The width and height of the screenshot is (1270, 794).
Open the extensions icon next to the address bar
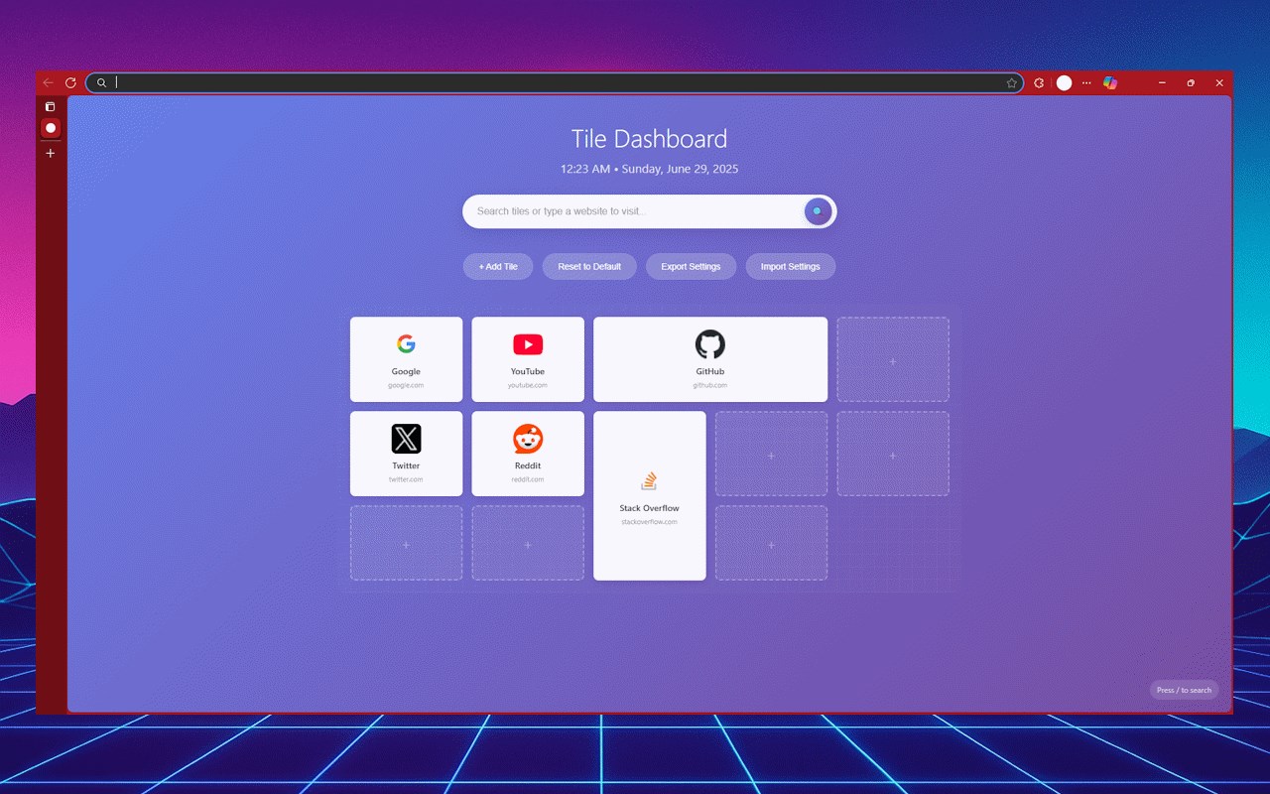pos(1039,83)
